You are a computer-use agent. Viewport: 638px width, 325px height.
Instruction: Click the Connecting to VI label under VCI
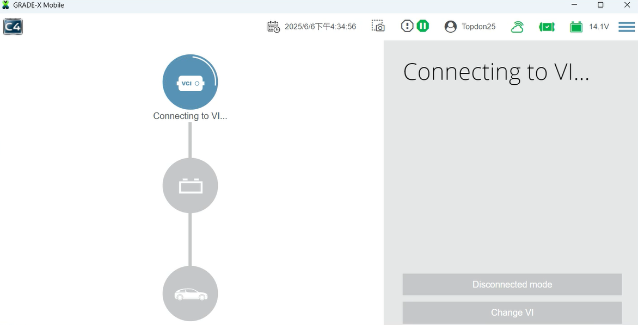click(190, 116)
